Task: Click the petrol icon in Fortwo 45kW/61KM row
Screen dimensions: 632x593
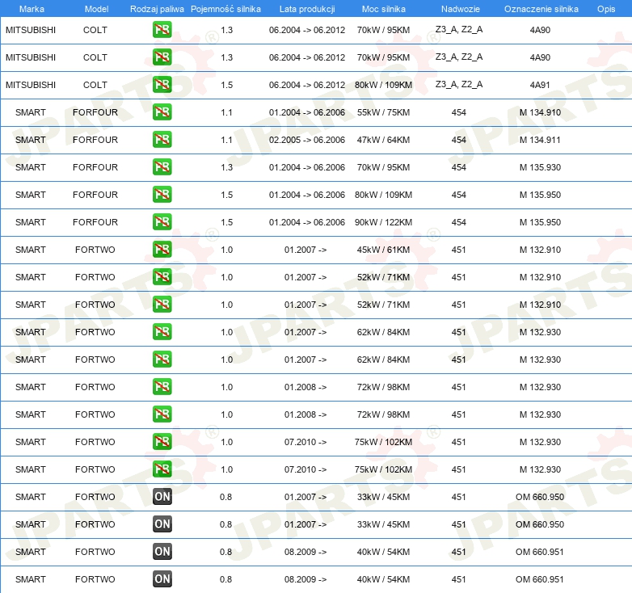Action: coord(162,250)
